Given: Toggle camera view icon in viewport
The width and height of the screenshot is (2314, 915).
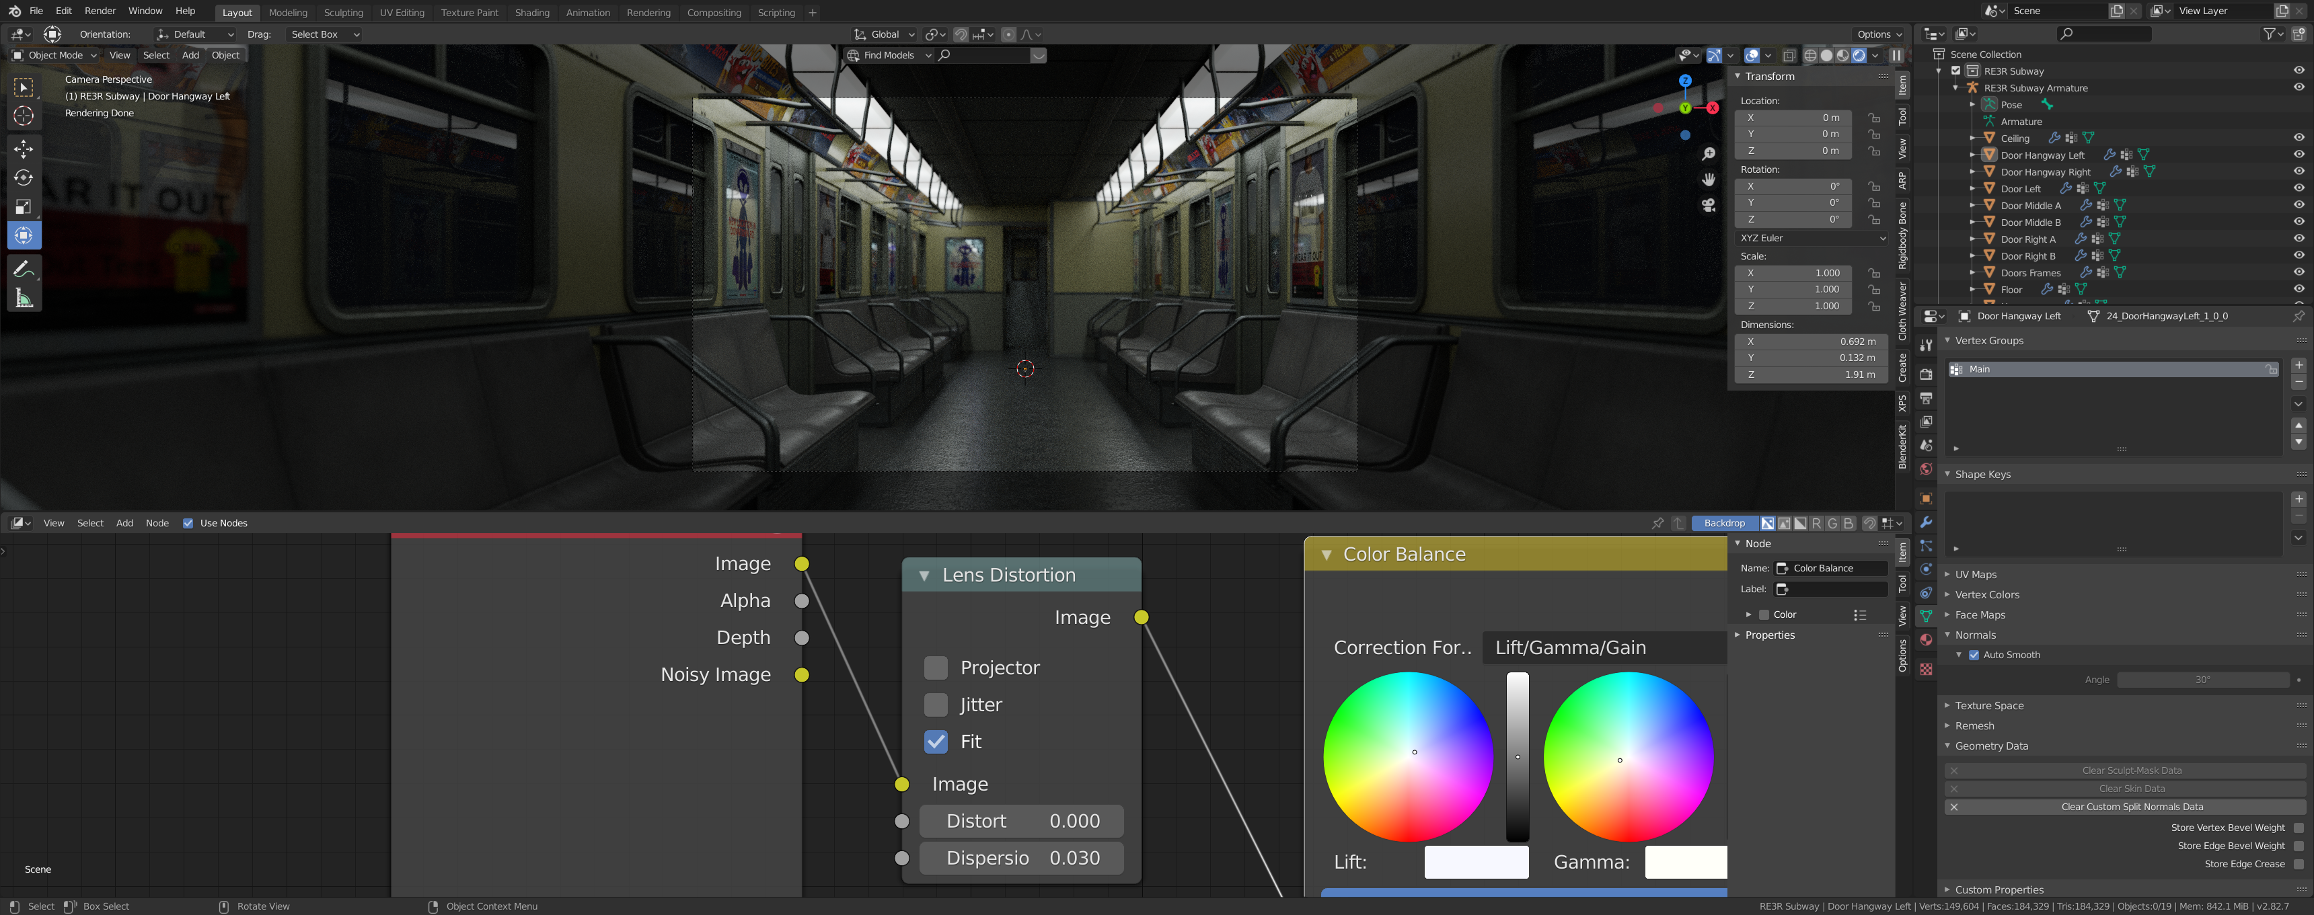Looking at the screenshot, I should (1708, 205).
